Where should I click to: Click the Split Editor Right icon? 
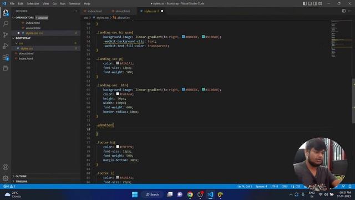pos(344,11)
